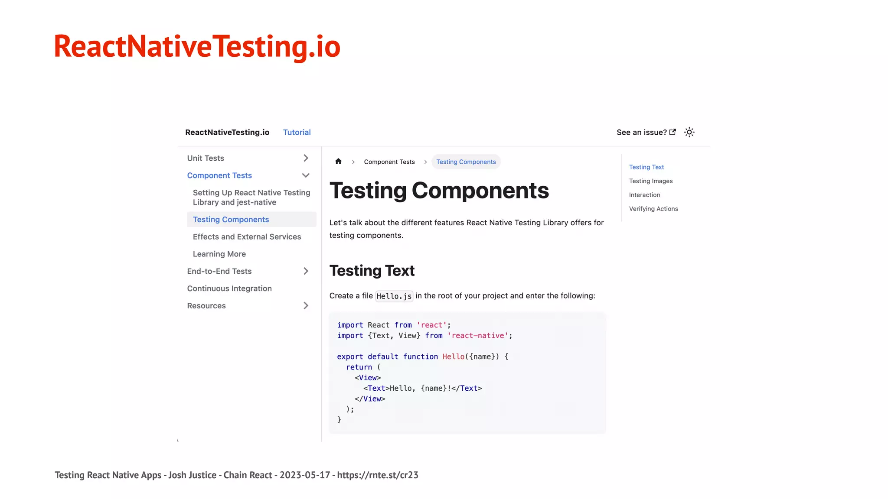
Task: Expand the Unit Tests chevron
Action: point(306,158)
